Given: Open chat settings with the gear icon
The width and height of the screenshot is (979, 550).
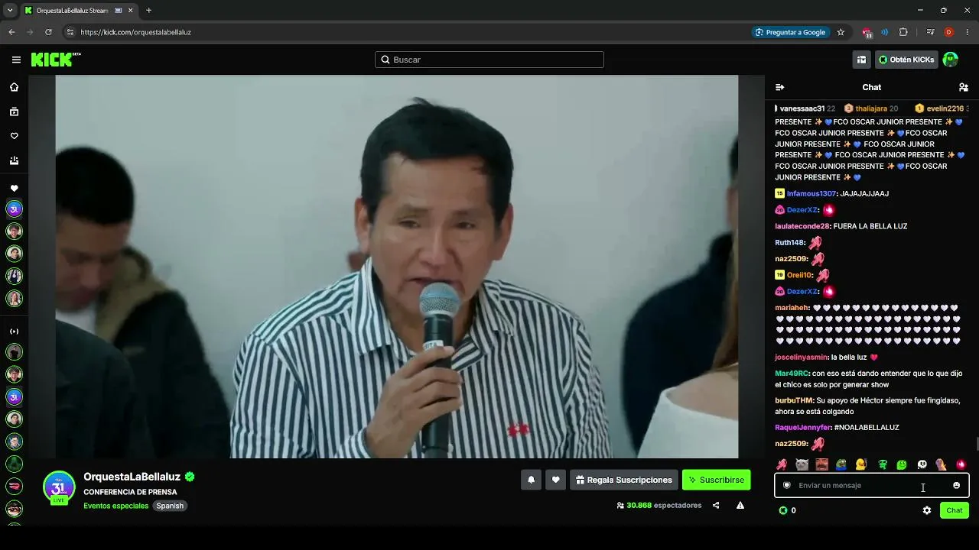Looking at the screenshot, I should click(927, 510).
